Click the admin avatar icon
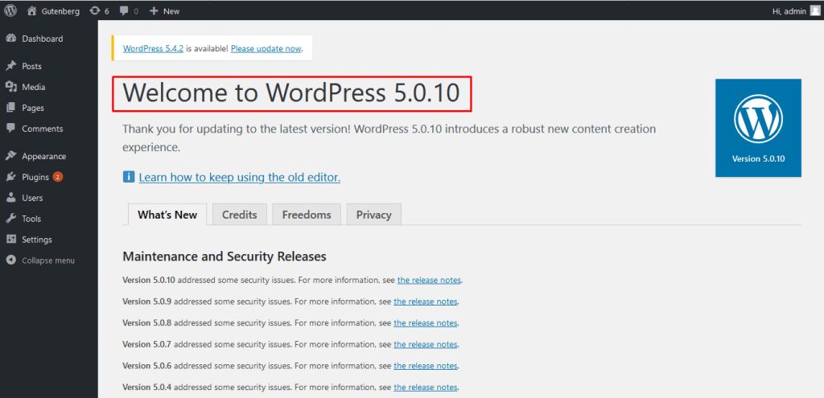 point(814,10)
